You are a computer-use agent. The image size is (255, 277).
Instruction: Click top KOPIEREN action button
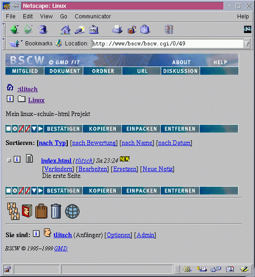(x=102, y=128)
